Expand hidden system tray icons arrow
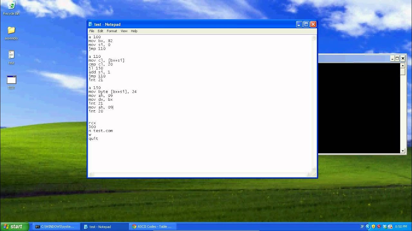The height and width of the screenshot is (231, 412). pos(368,227)
